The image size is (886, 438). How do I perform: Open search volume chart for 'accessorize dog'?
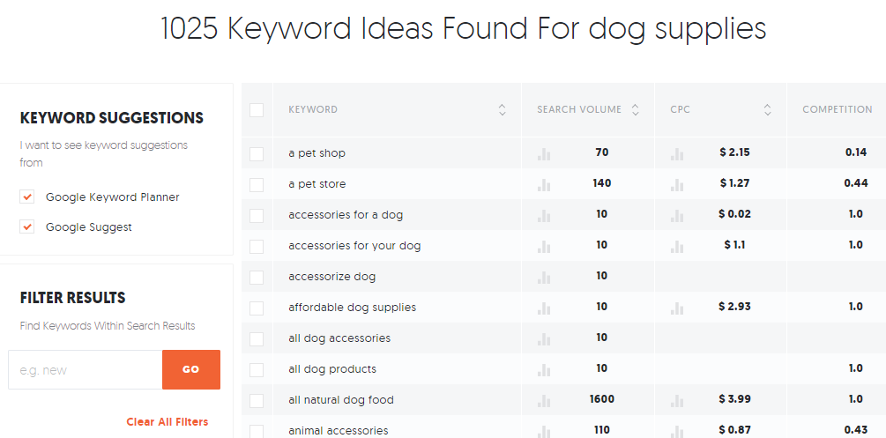(544, 278)
